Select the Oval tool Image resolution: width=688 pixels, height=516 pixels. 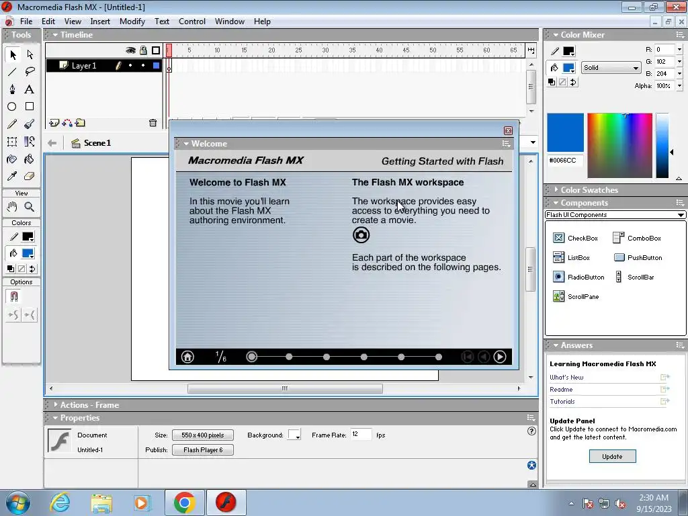(12, 107)
